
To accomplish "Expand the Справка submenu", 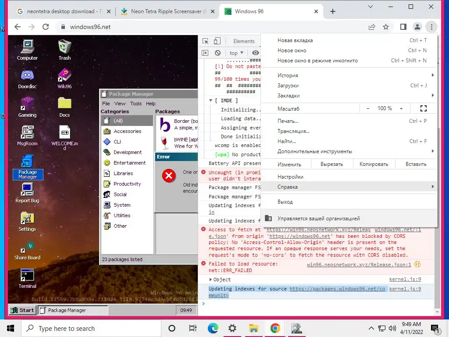I will (x=349, y=187).
